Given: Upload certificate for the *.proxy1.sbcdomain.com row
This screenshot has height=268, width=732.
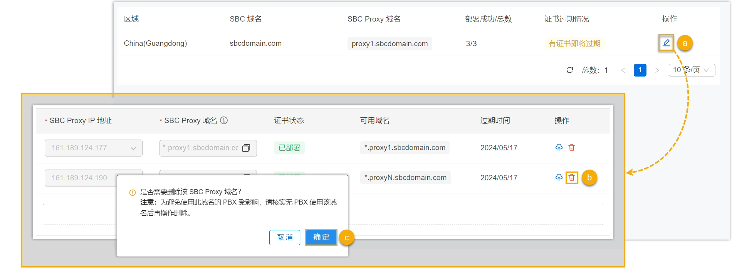Looking at the screenshot, I should pyautogui.click(x=559, y=147).
